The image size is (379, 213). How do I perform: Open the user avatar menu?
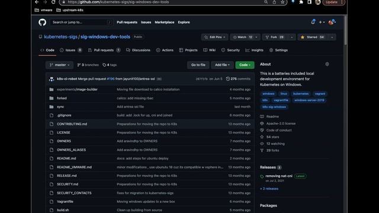(332, 22)
